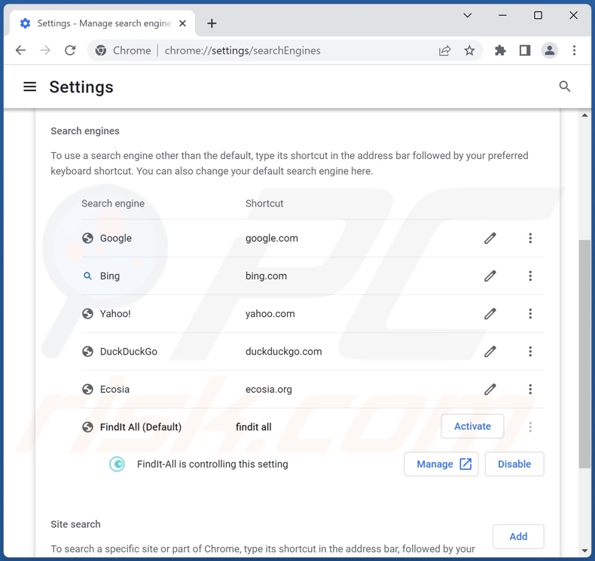Open more actions for Ecosia
Image resolution: width=595 pixels, height=561 pixels.
pos(530,389)
